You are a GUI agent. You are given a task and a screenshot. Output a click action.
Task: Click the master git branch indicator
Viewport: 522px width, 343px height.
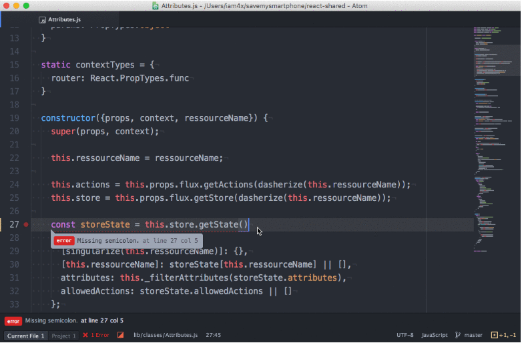[x=469, y=335]
